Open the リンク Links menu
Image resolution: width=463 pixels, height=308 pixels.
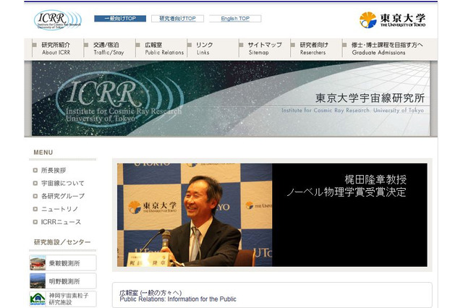(204, 48)
